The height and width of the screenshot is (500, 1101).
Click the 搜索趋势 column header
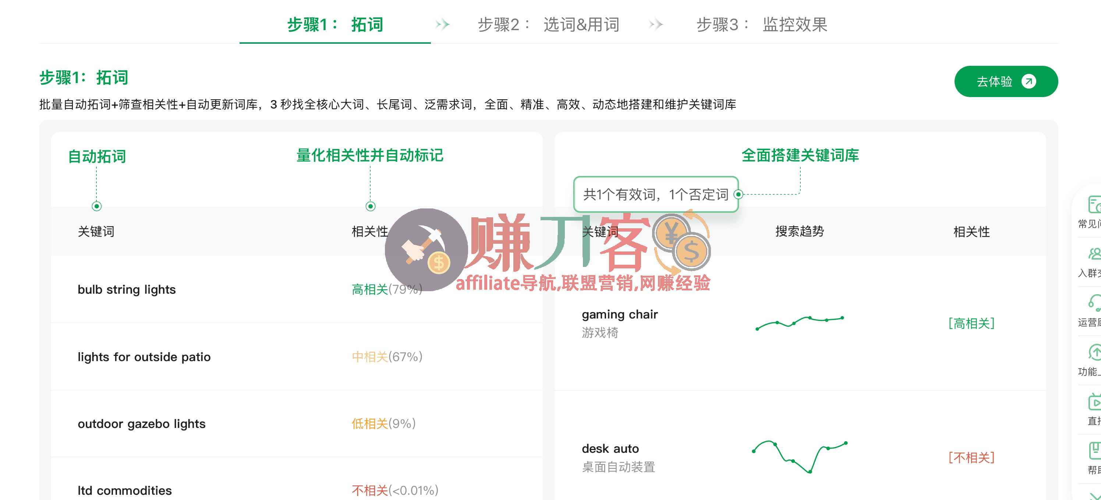(800, 231)
